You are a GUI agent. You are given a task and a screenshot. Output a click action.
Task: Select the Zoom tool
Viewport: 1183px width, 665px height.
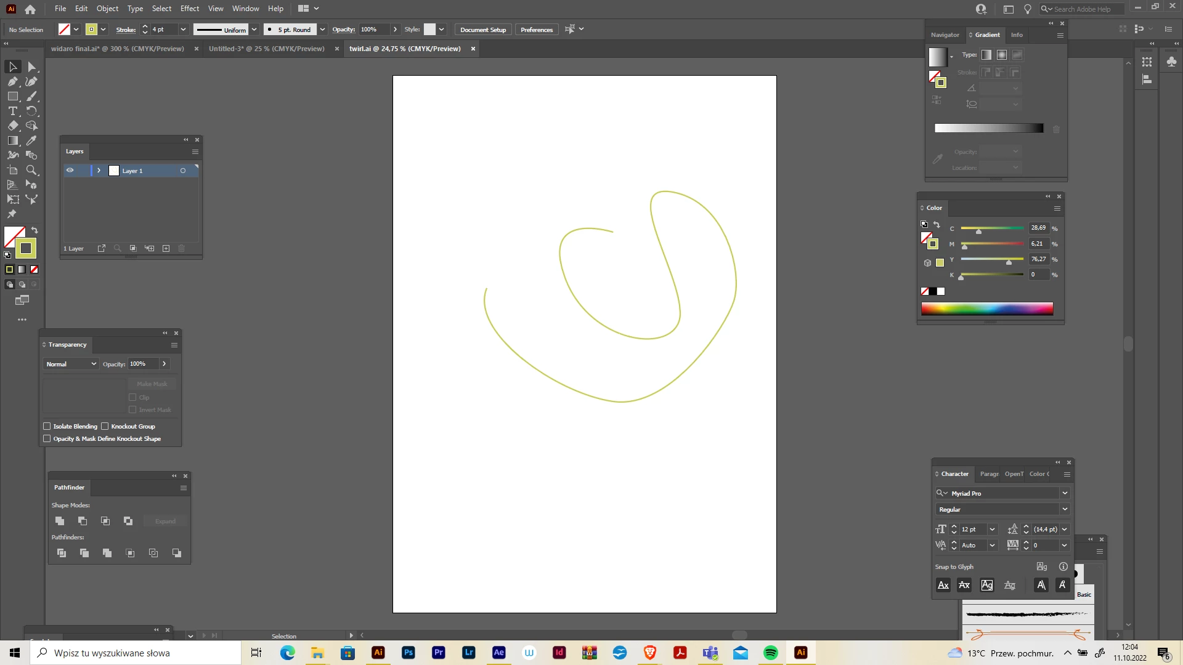coord(31,170)
